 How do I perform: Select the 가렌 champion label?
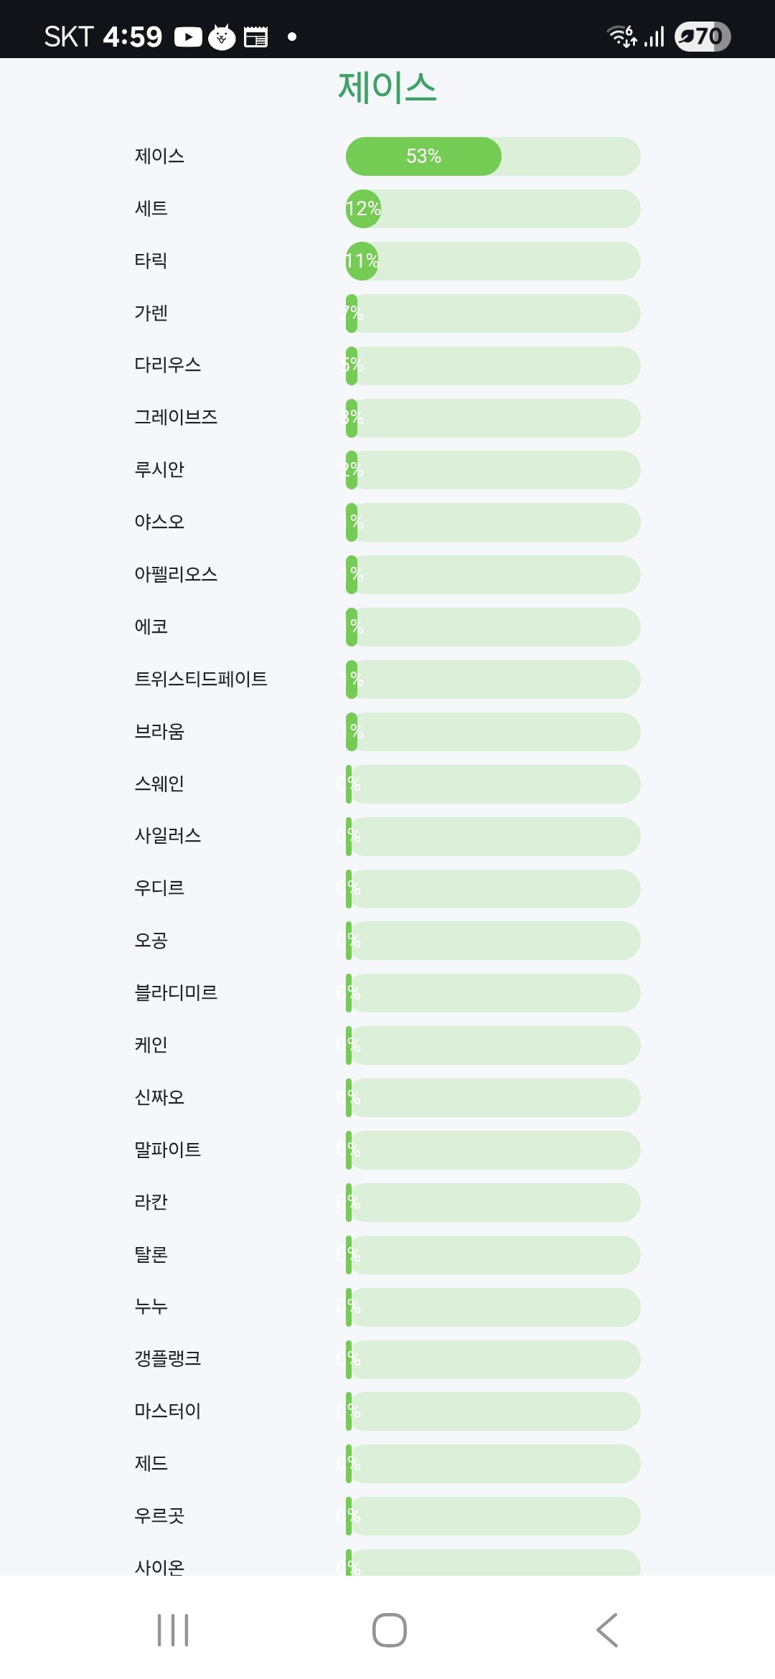pyautogui.click(x=151, y=313)
